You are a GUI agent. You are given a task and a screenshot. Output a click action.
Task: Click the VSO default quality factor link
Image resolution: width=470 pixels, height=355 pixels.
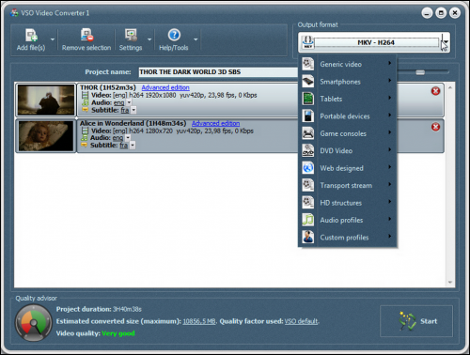tap(301, 321)
